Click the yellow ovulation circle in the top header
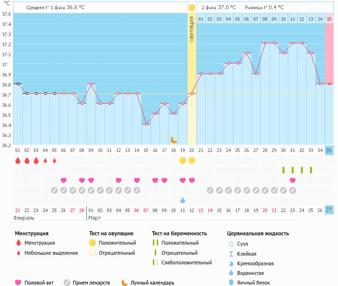Screen dimensions: 338x286 click(x=192, y=8)
